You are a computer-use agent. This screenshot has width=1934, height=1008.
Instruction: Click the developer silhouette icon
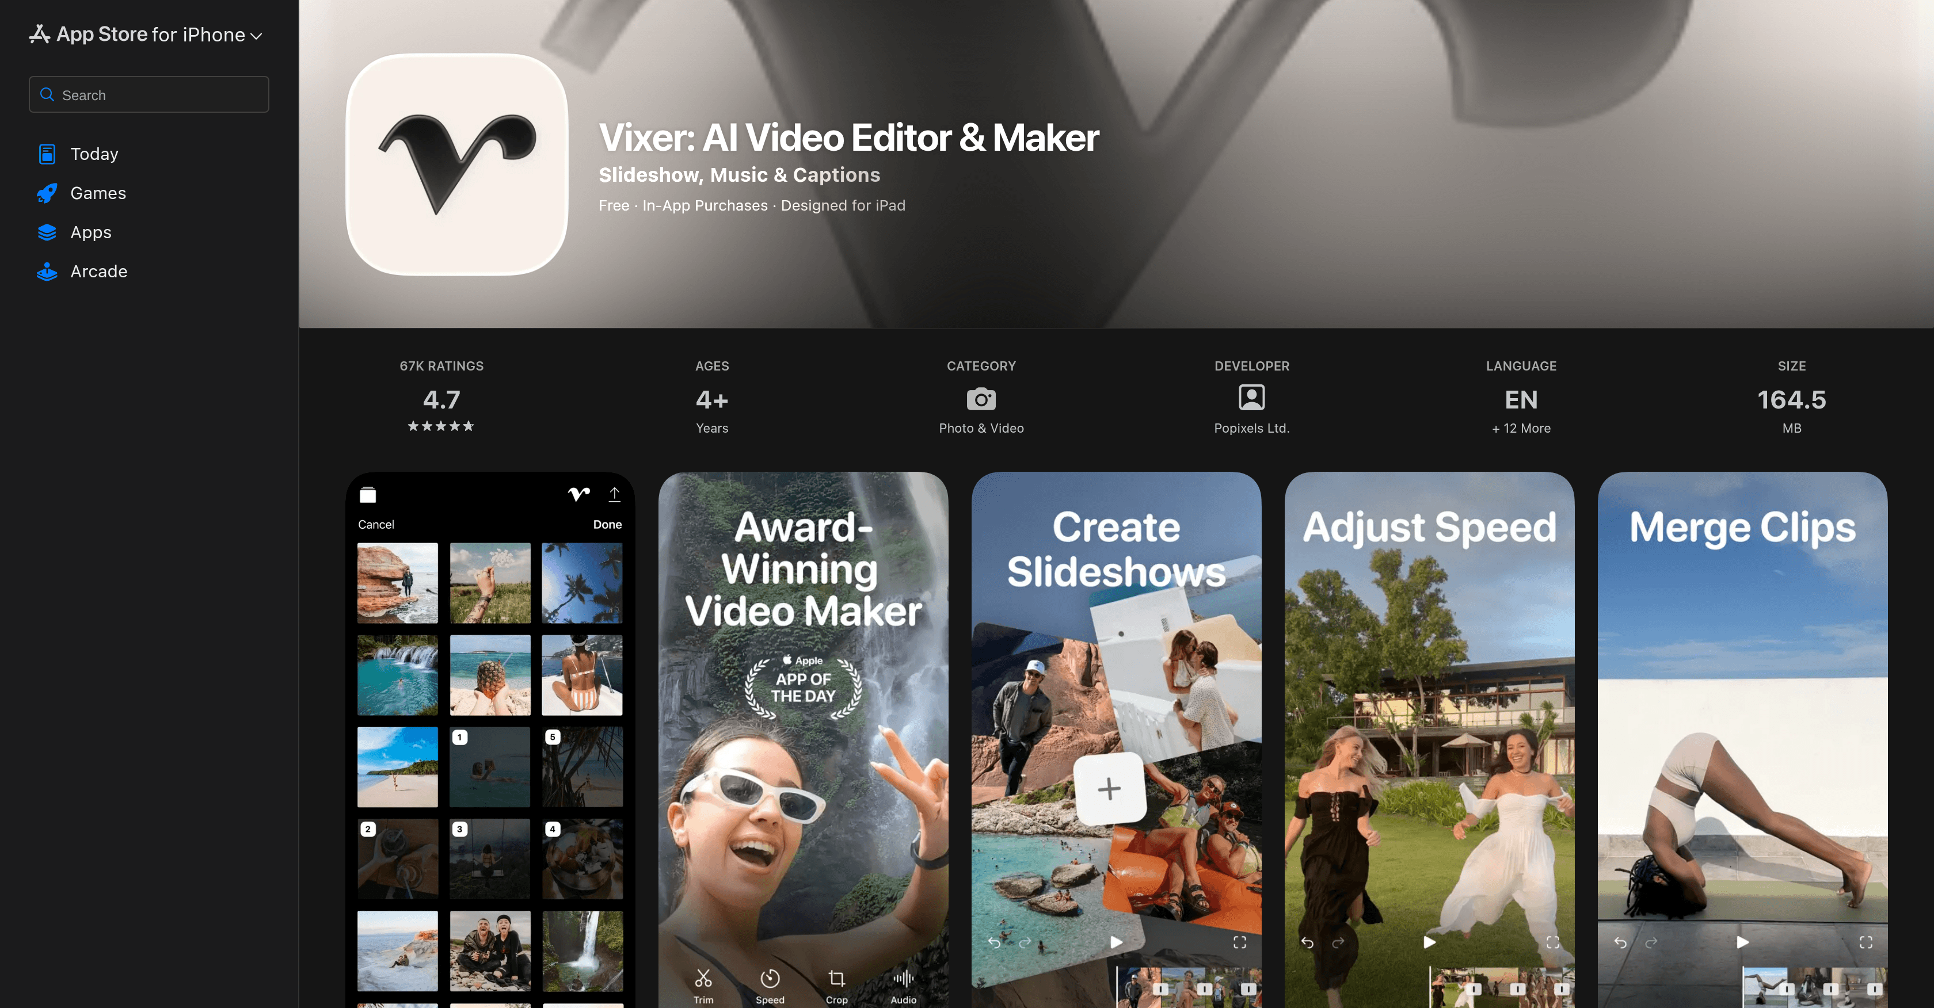coord(1251,399)
